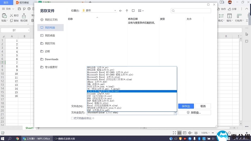The image size is (251, 141).
Task: Click the 保存 button
Action: tap(186, 106)
